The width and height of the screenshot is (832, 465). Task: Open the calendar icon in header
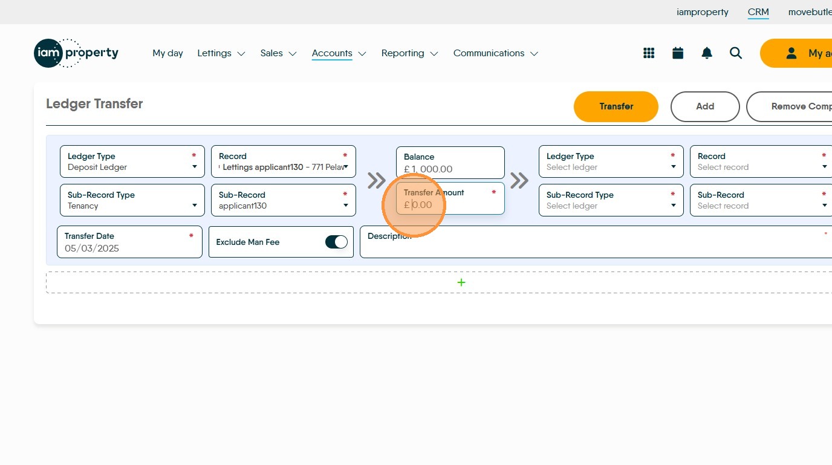click(678, 53)
